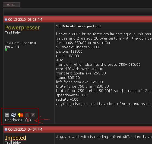The width and height of the screenshot is (152, 144).
Task: Open Injected's user profile link
Action: click(16, 138)
